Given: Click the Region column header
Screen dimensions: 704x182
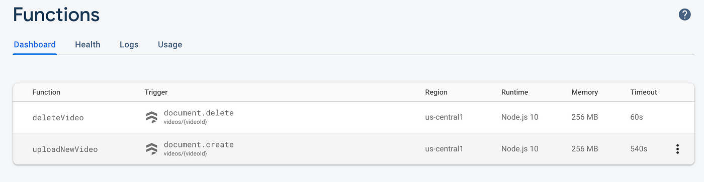Looking at the screenshot, I should point(436,92).
